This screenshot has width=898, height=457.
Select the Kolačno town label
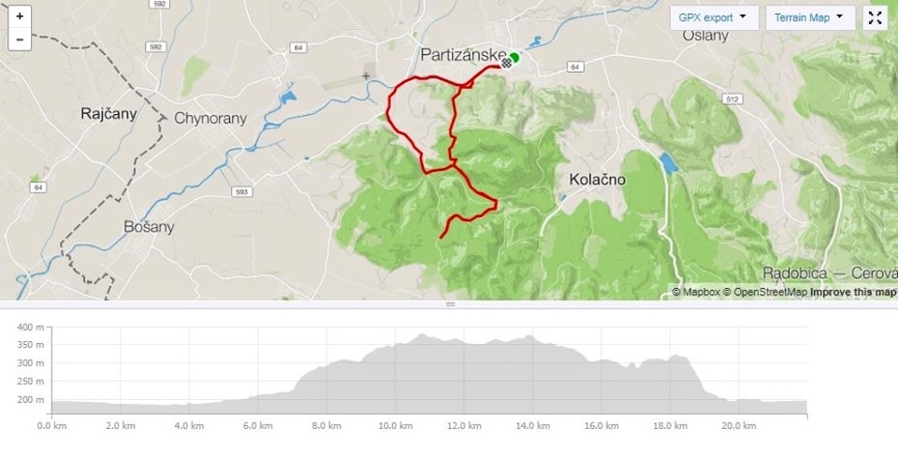pyautogui.click(x=597, y=179)
